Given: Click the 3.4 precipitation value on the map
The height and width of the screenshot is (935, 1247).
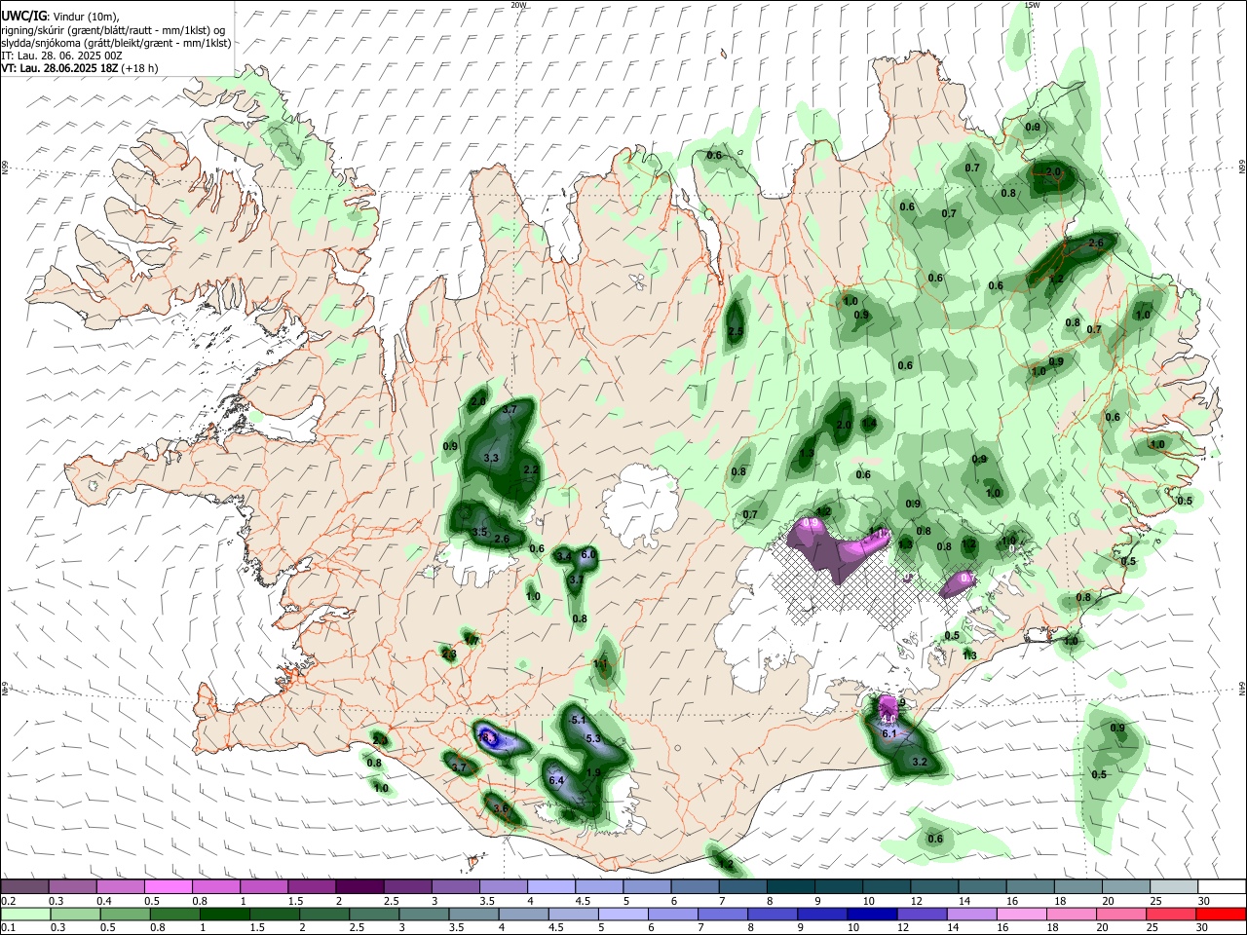Looking at the screenshot, I should coord(563,556).
